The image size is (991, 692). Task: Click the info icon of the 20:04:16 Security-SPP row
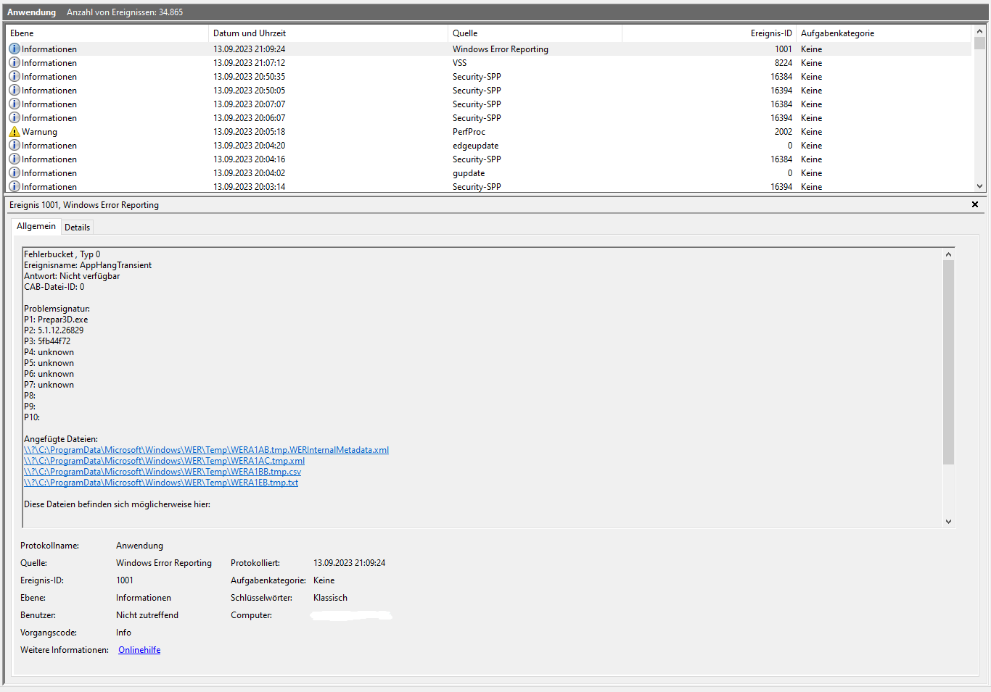(15, 159)
